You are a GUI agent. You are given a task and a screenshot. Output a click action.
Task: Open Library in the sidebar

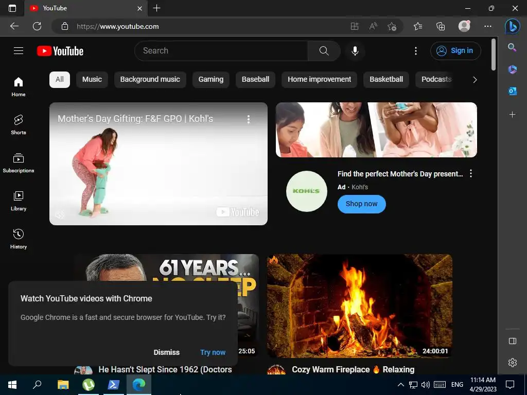coord(19,201)
